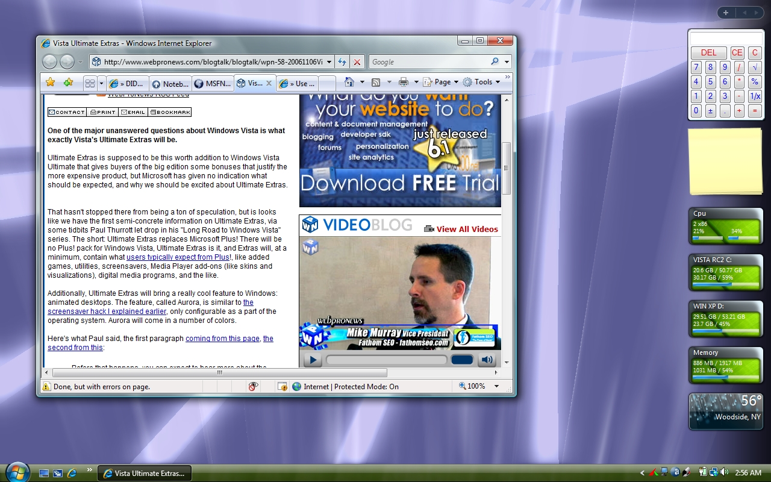Screen dimensions: 771x482
Task: Click the pop-up blocker icon in status bar
Action: point(282,386)
